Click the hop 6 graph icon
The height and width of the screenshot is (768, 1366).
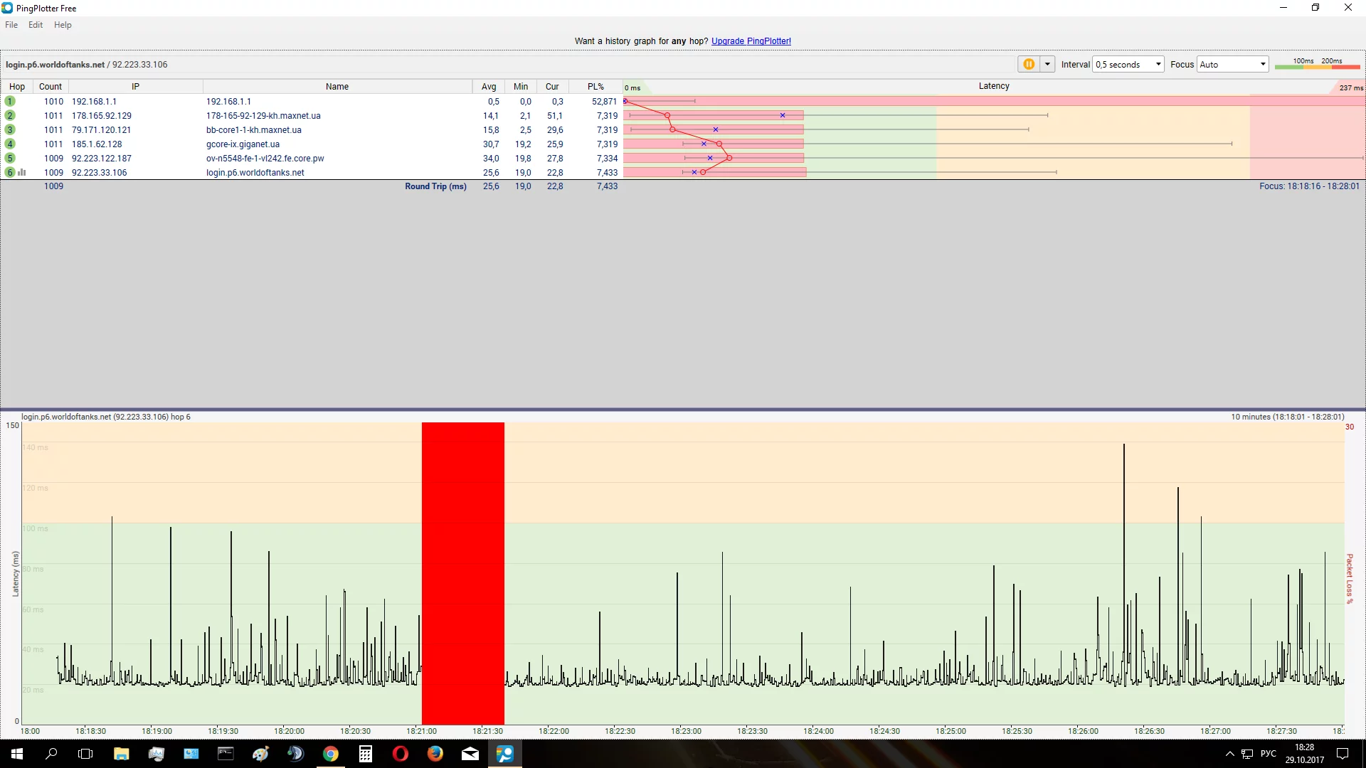[22, 172]
